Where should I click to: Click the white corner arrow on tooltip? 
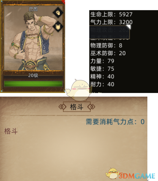129,27
